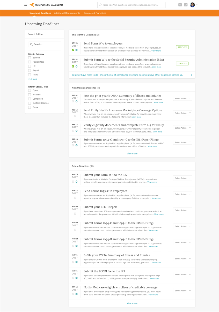This screenshot has width=219, height=312.
Task: Click gear icon for Send Form W-2 deadline
Action: coord(76,50)
